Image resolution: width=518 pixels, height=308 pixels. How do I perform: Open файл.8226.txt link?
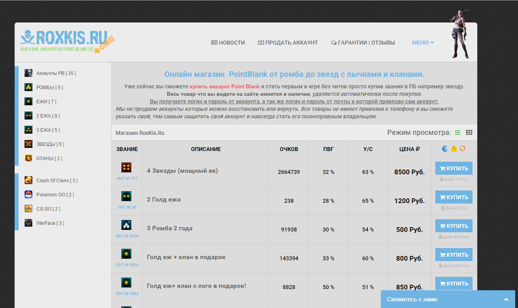[x=454, y=237]
